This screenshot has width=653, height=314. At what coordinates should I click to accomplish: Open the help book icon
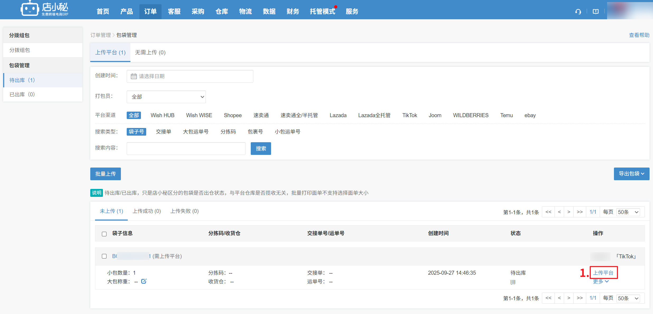tap(595, 12)
